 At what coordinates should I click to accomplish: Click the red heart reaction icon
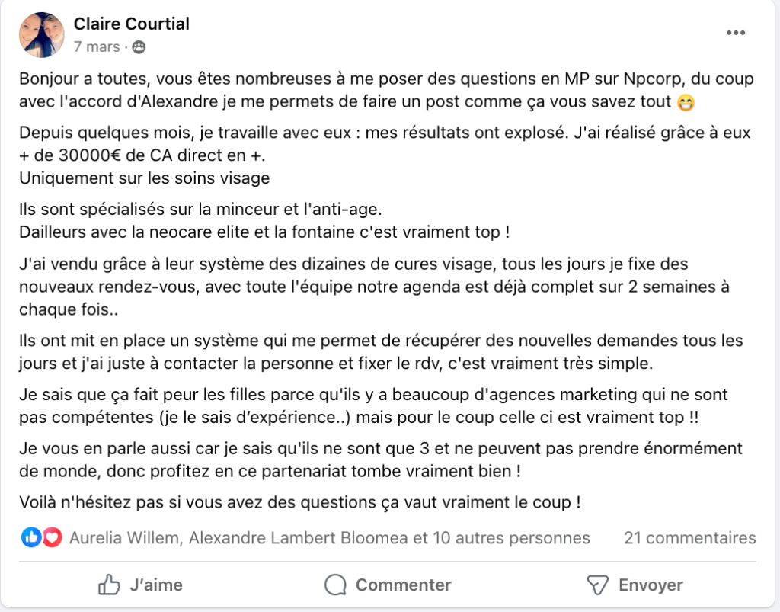(52, 538)
